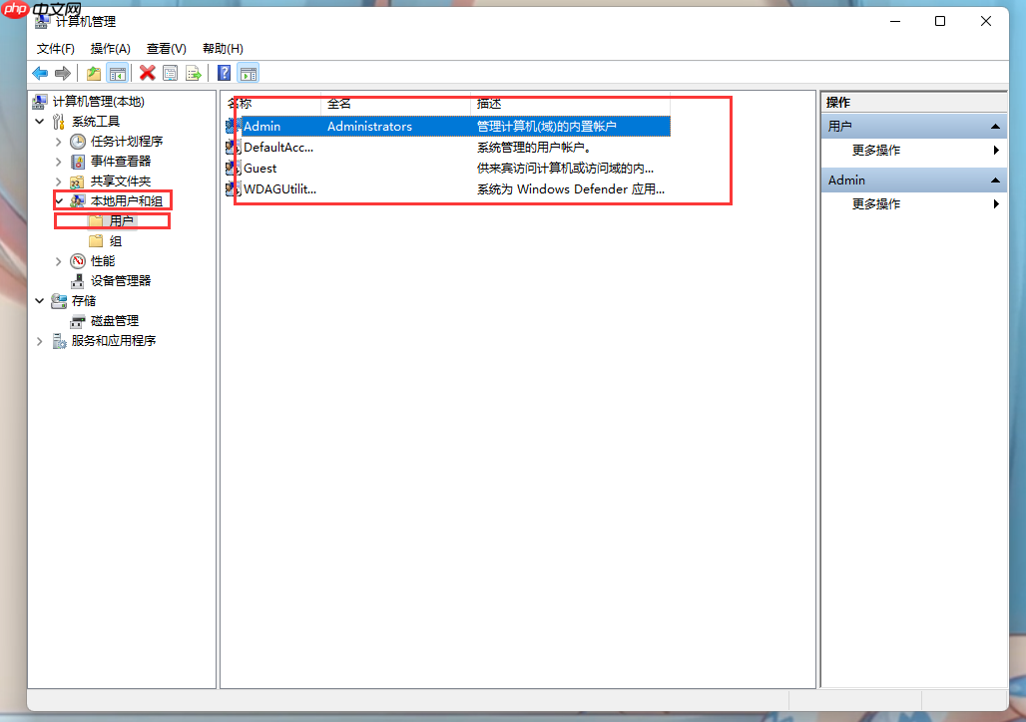
Task: Click the red X delete icon
Action: [147, 72]
